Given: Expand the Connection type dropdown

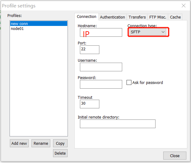Looking at the screenshot, I should (x=148, y=32).
